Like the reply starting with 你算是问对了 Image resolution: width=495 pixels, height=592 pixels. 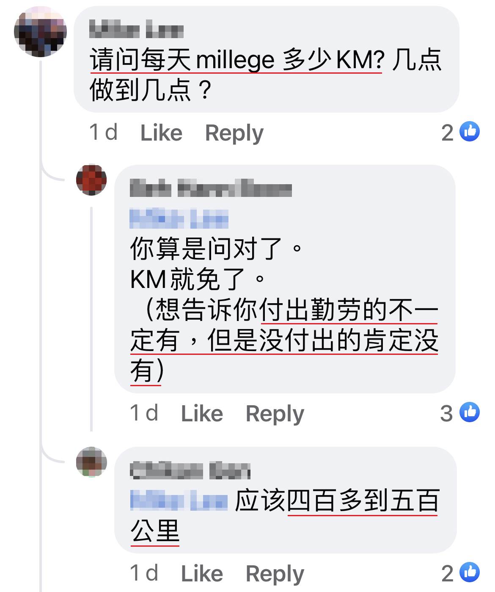(202, 414)
